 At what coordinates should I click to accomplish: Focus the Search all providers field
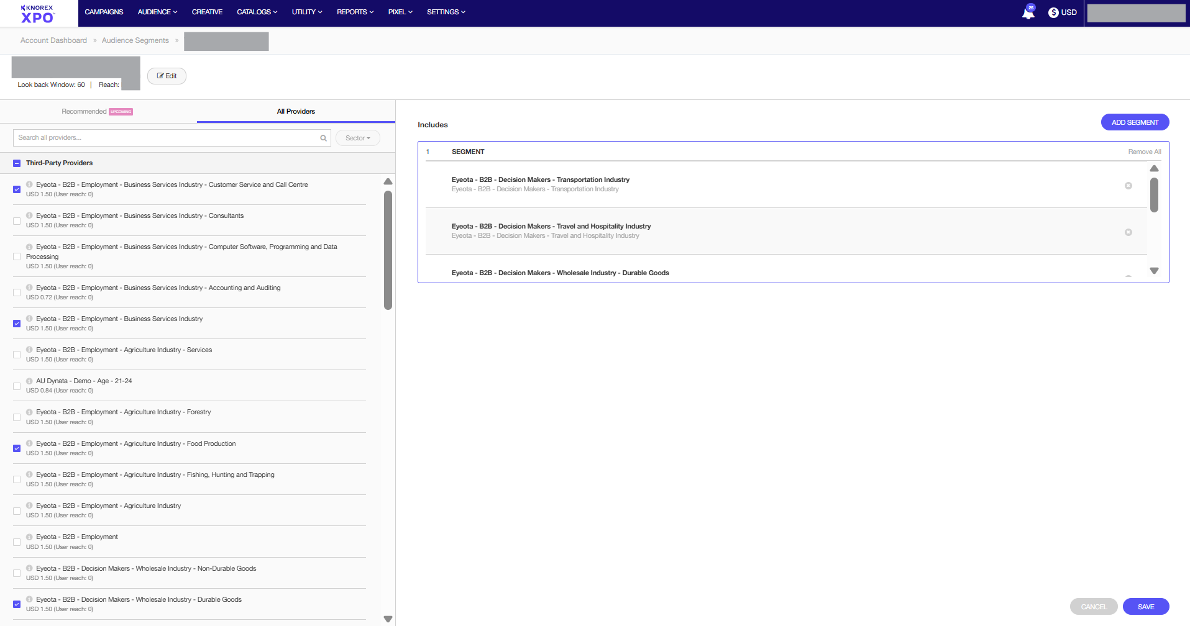172,138
